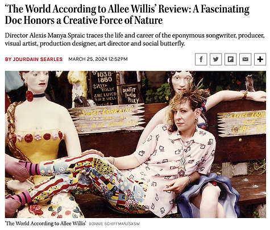Share the article on Facebook

[201, 59]
